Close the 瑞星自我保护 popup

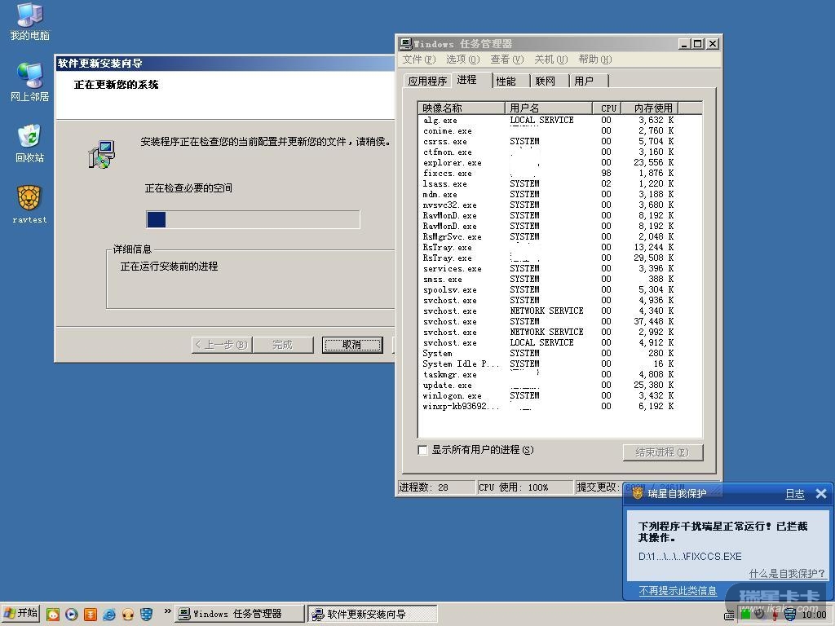click(x=820, y=493)
